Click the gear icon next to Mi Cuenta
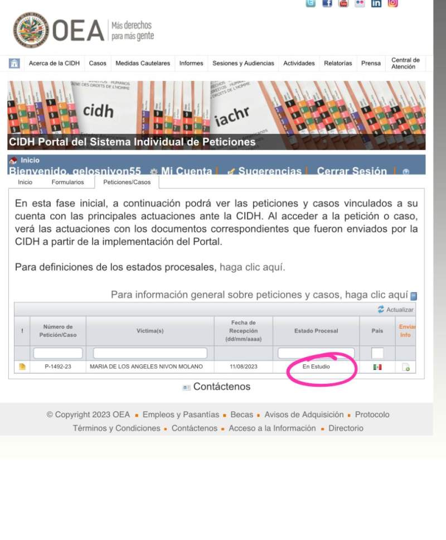The image size is (446, 540). coord(154,171)
